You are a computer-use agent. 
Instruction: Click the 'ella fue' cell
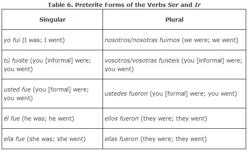[53, 139]
